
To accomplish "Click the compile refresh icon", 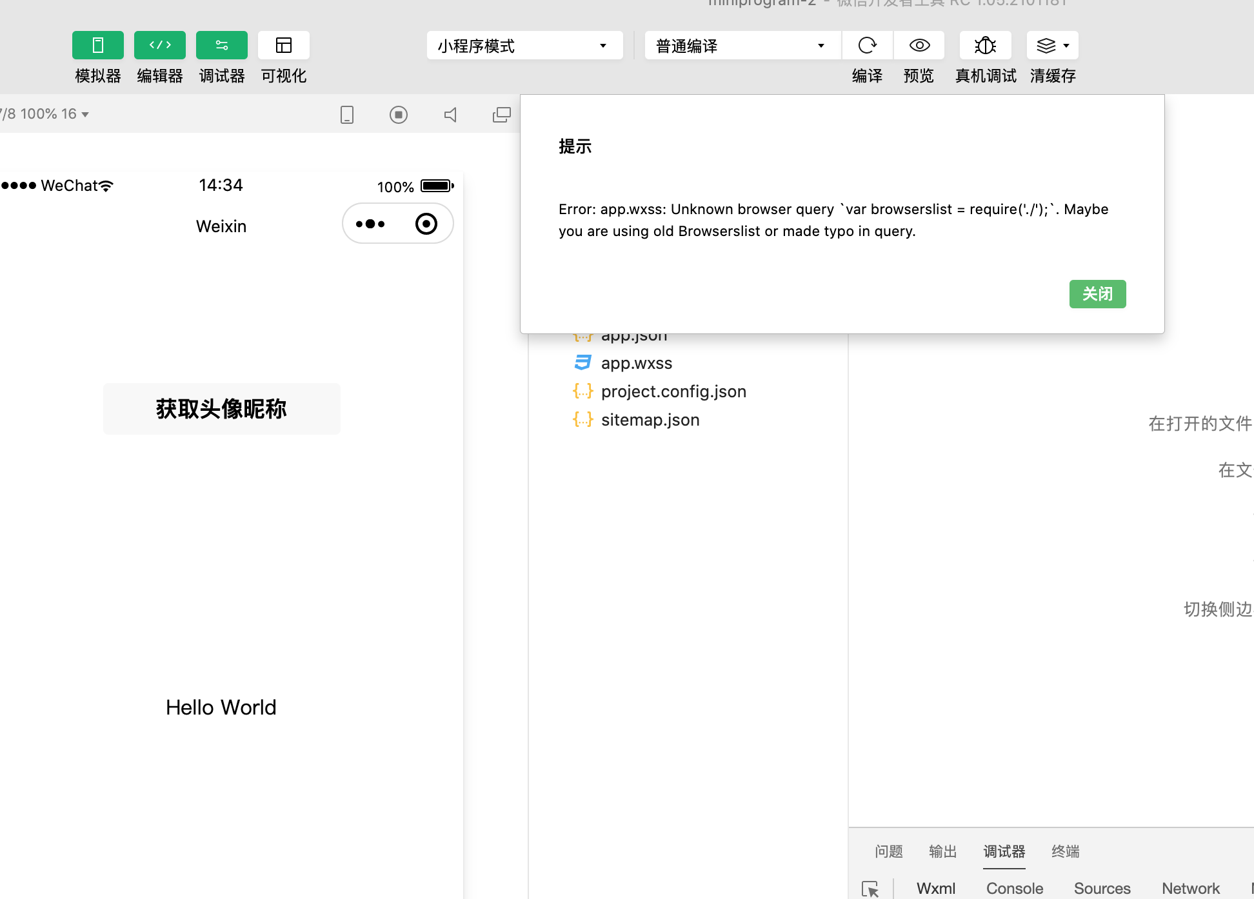I will (867, 45).
